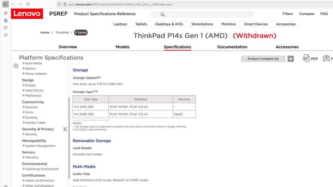Expand Power Adapter in sidebar
The width and height of the screenshot is (333, 187).
coord(34,74)
